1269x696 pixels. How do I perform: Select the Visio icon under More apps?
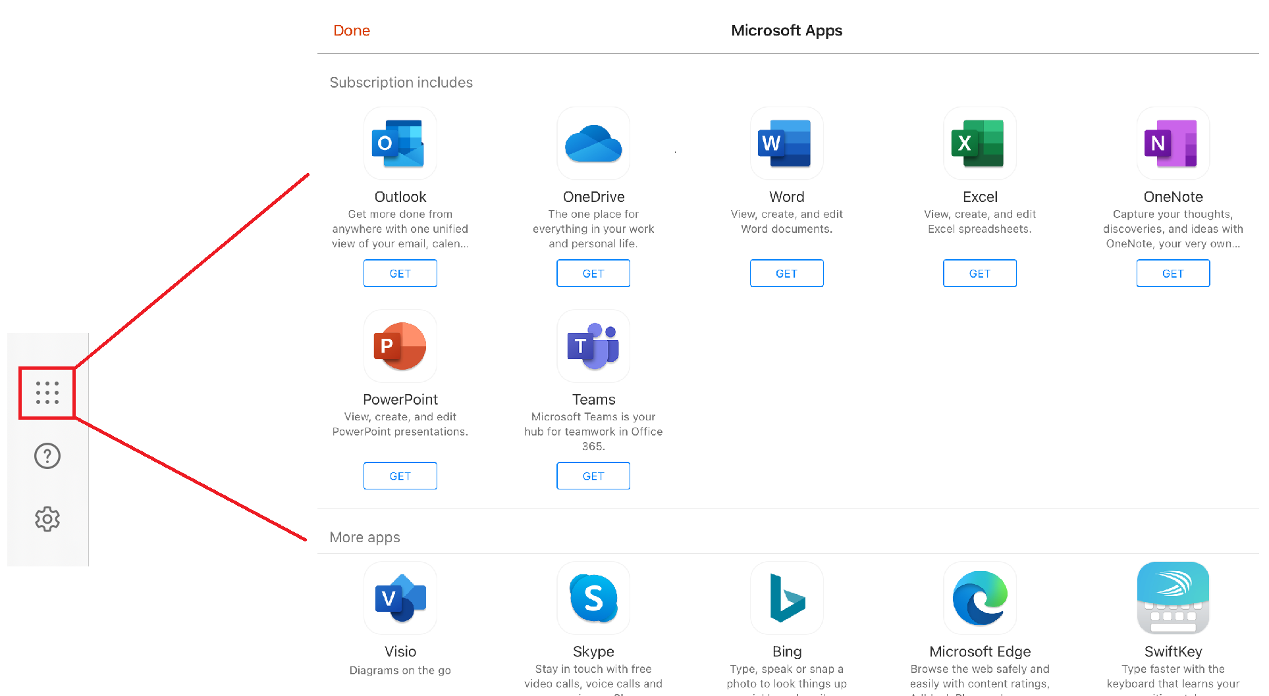click(x=400, y=598)
